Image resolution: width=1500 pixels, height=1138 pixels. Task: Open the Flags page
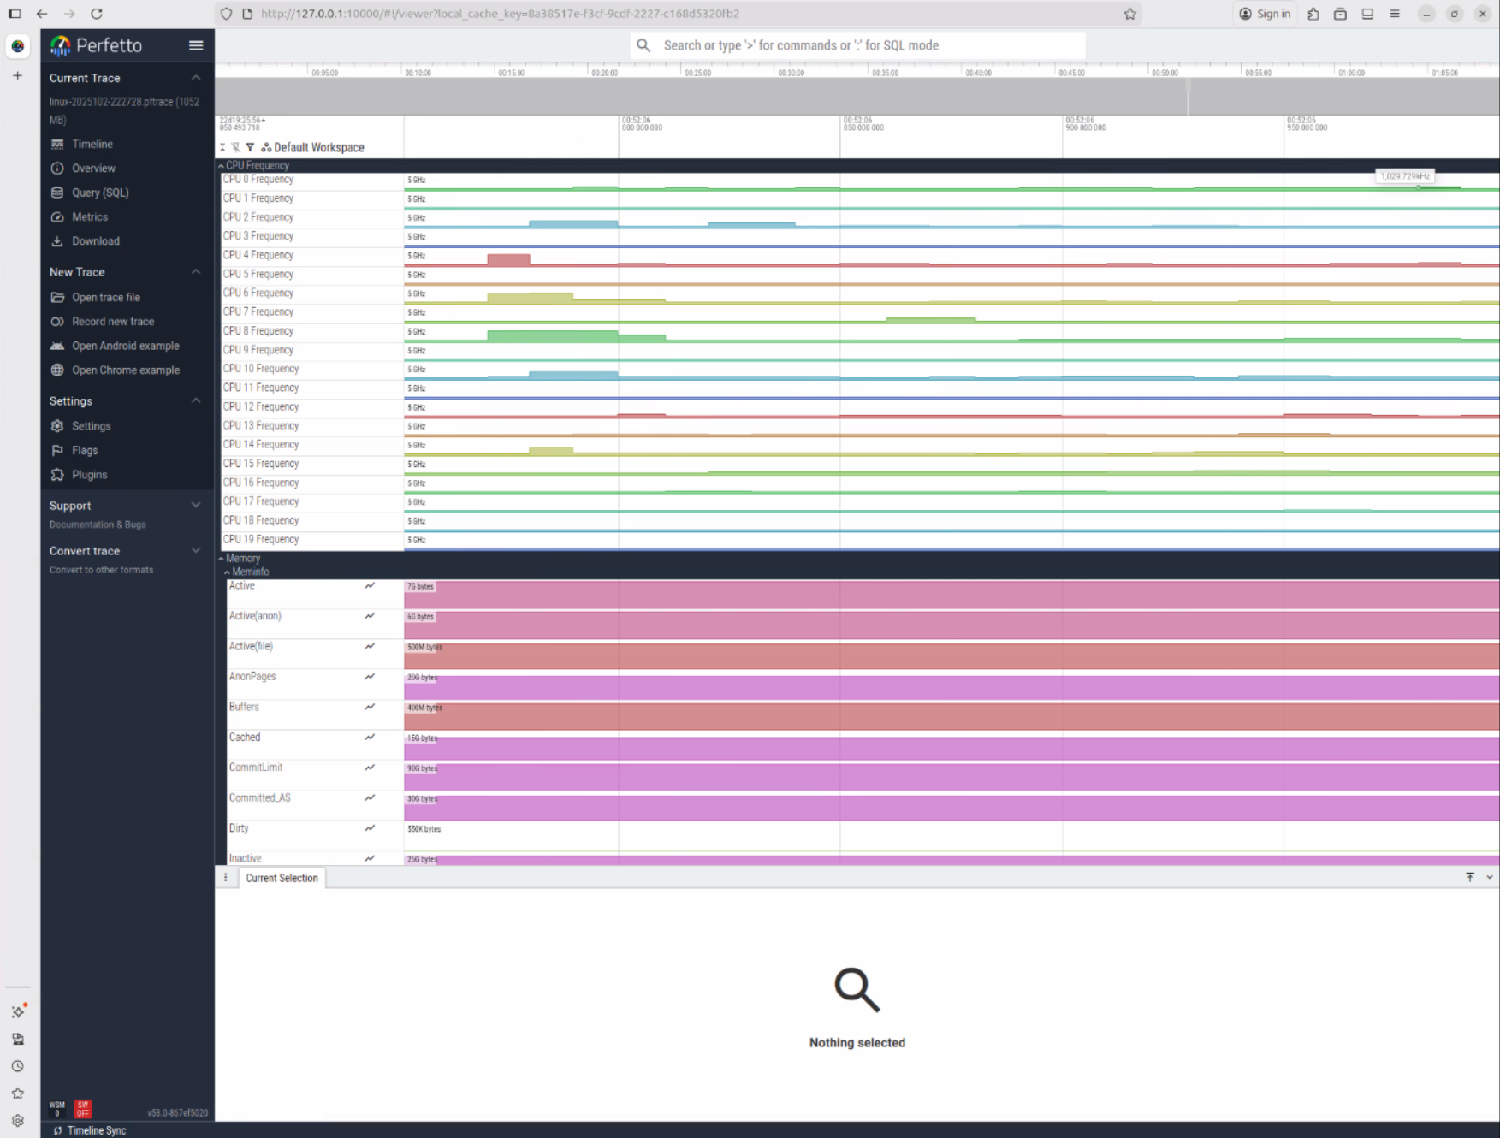click(85, 450)
